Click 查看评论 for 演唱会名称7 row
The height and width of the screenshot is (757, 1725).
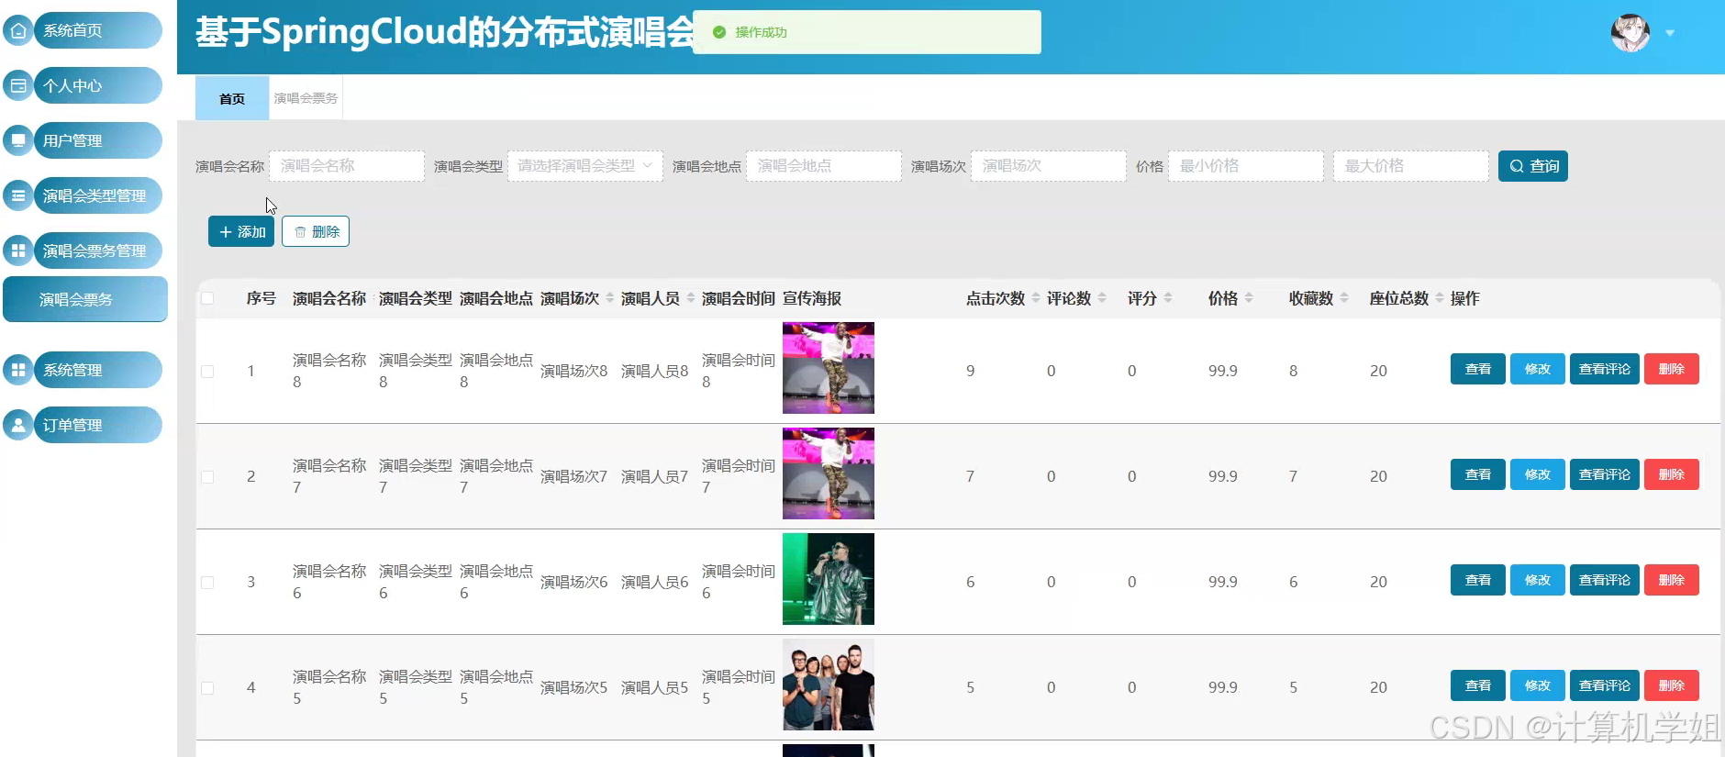(1604, 474)
